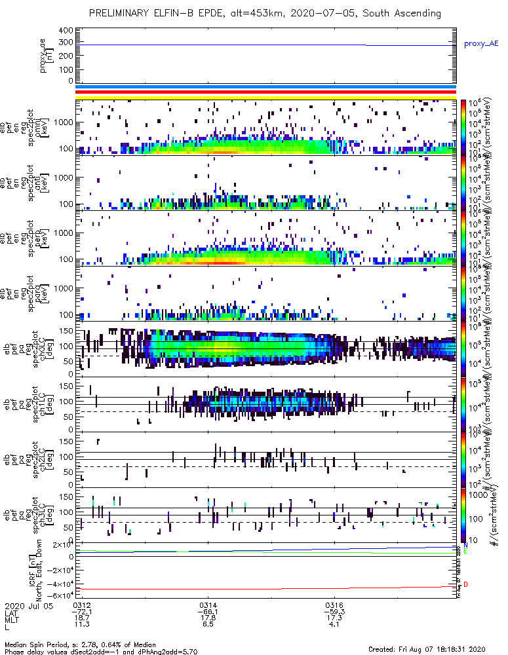Click the "Phase delay values" footer line
The height and width of the screenshot is (655, 508).
pyautogui.click(x=100, y=652)
